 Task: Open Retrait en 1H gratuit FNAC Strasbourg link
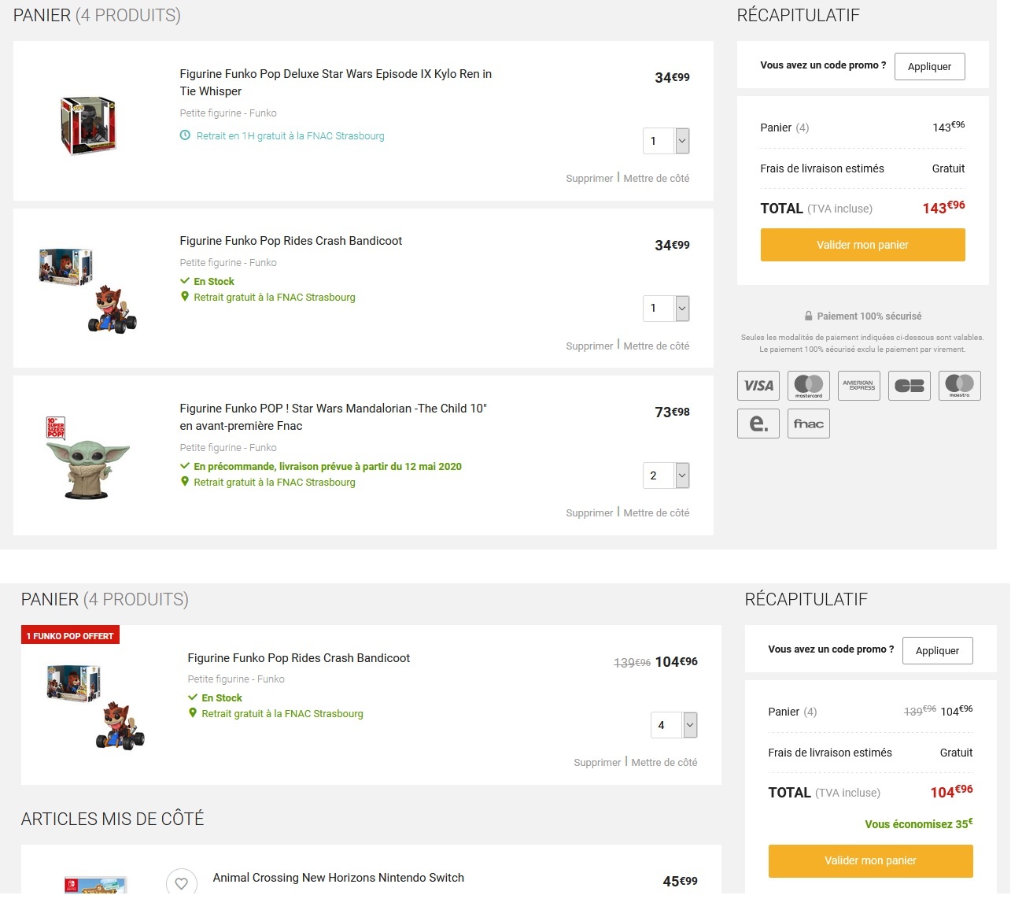pyautogui.click(x=290, y=136)
